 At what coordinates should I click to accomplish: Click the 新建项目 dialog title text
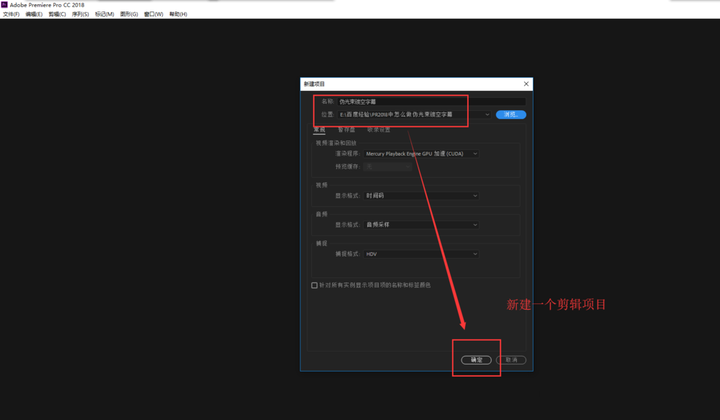[x=315, y=84]
